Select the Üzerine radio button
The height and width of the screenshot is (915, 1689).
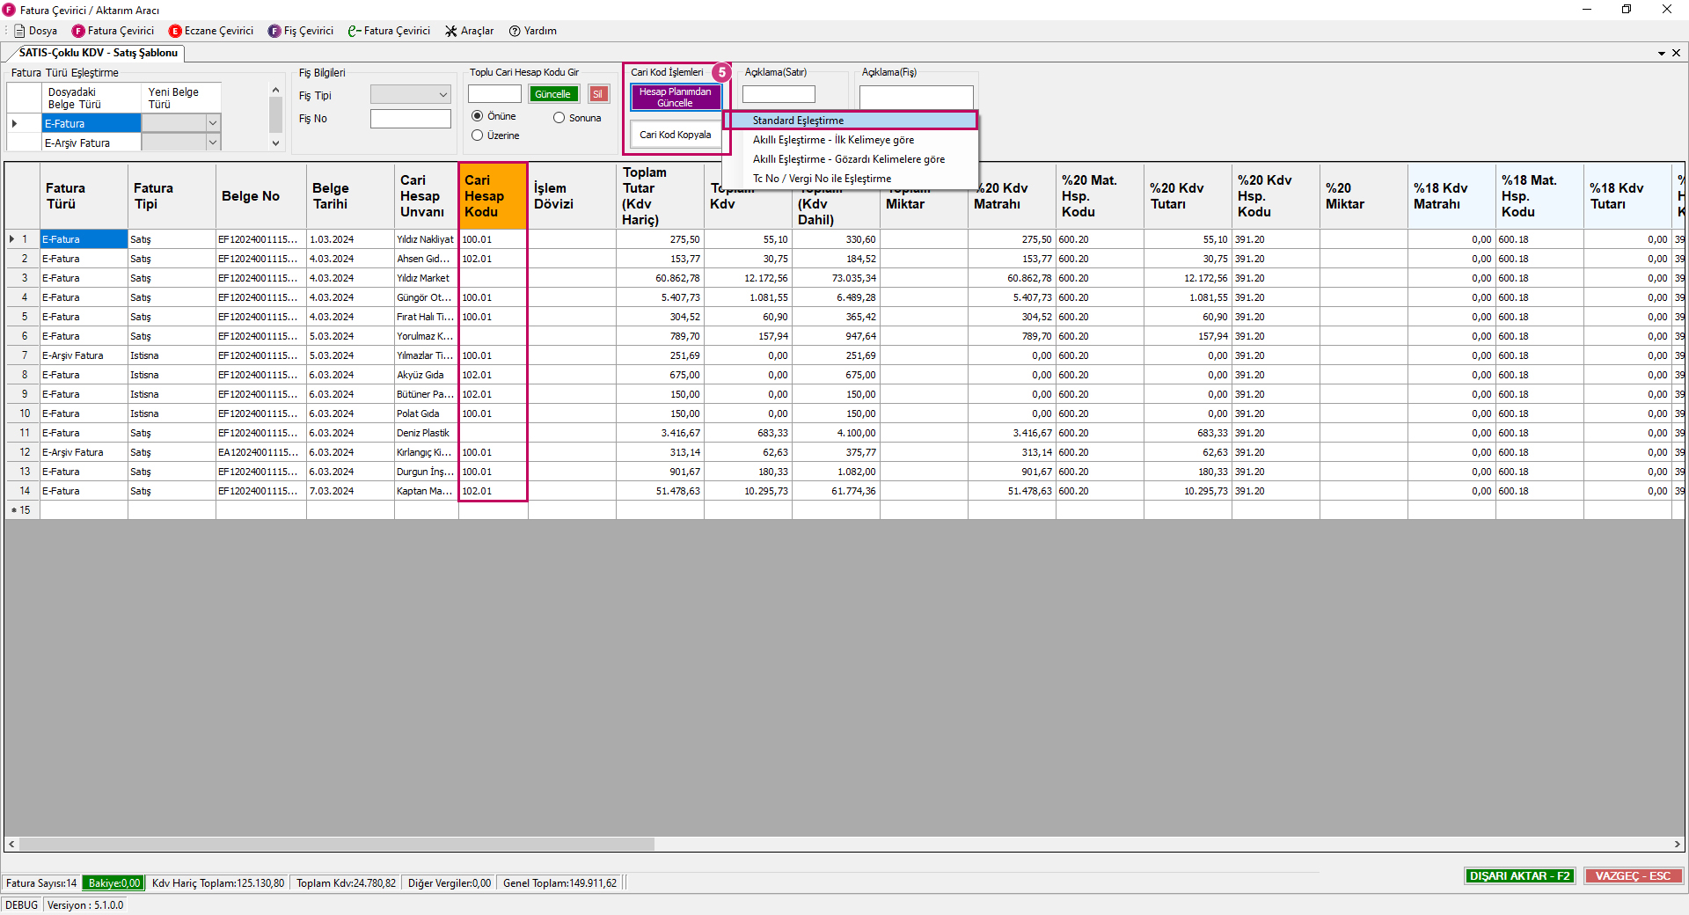[478, 135]
